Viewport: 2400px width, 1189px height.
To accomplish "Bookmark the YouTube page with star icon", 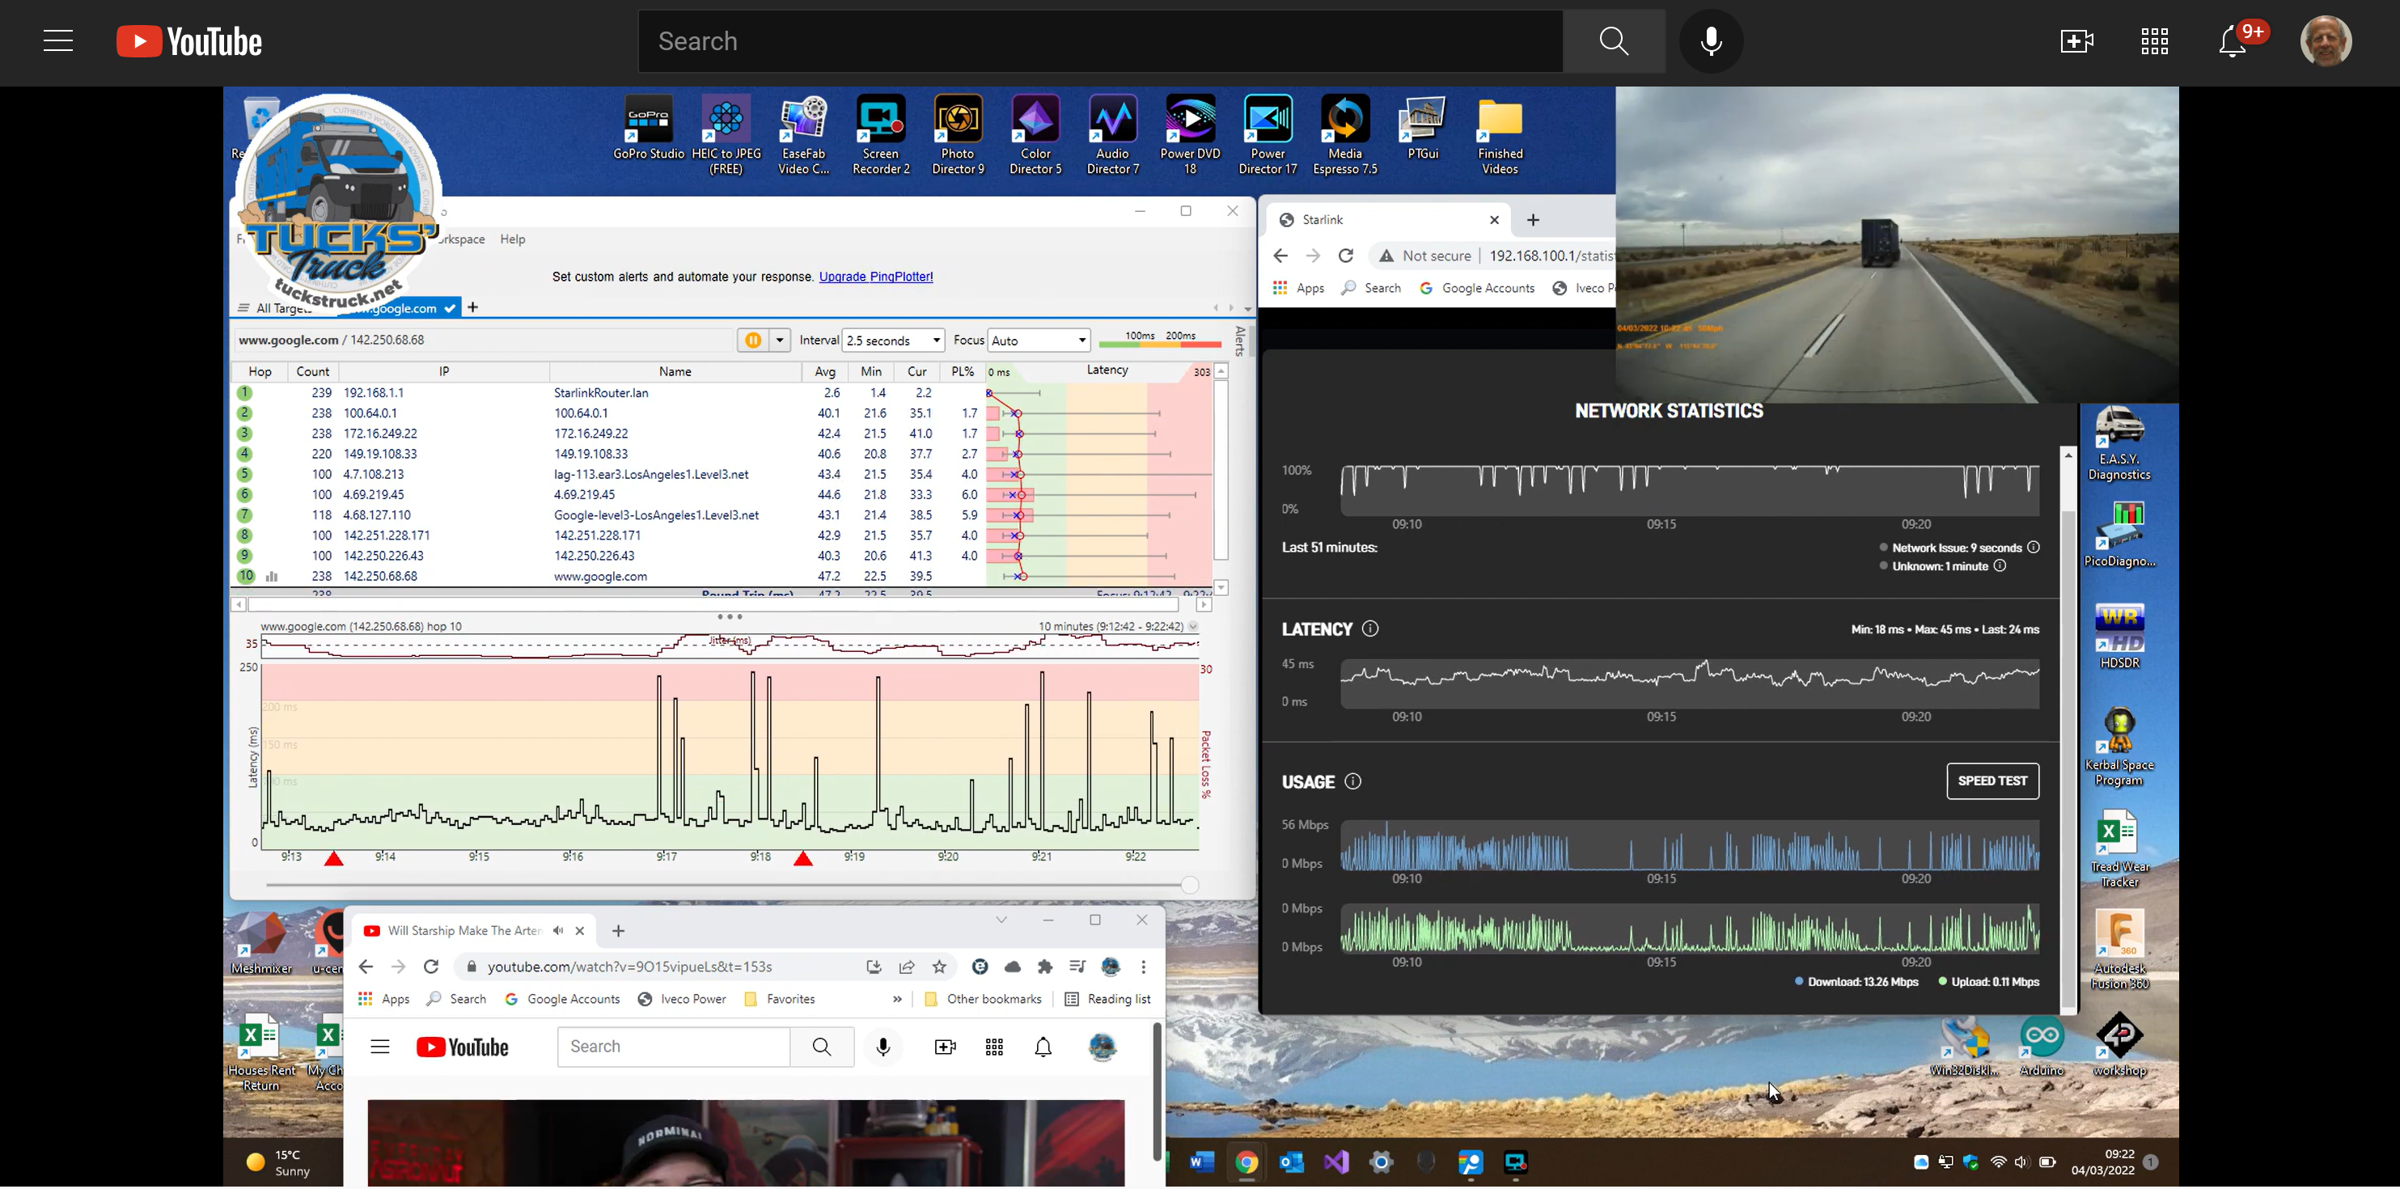I will (939, 967).
